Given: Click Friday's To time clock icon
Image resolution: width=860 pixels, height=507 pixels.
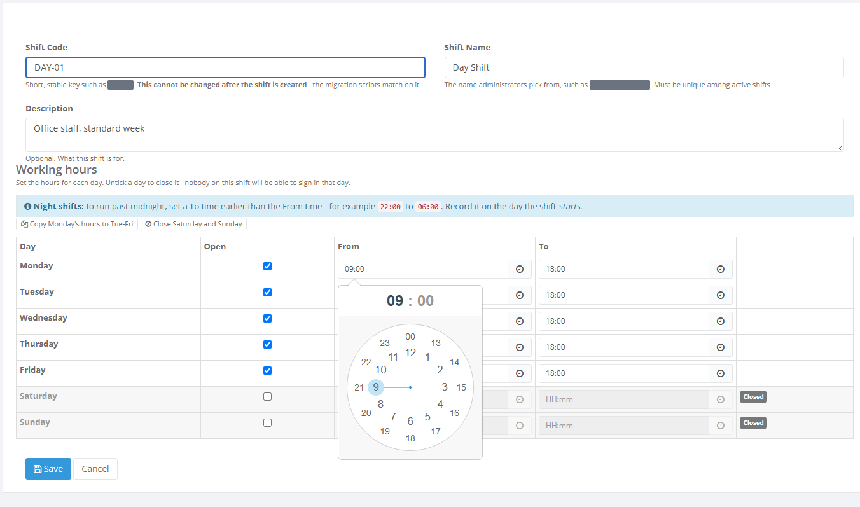Looking at the screenshot, I should [721, 373].
